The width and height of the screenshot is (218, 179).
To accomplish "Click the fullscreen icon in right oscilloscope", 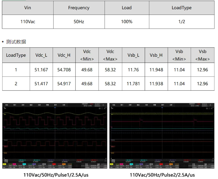I will click(x=209, y=108).
